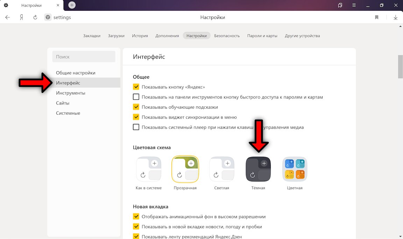Viewport: 403px width, 239px height.
Task: Click the Поиск settings search field
Action: [84, 57]
